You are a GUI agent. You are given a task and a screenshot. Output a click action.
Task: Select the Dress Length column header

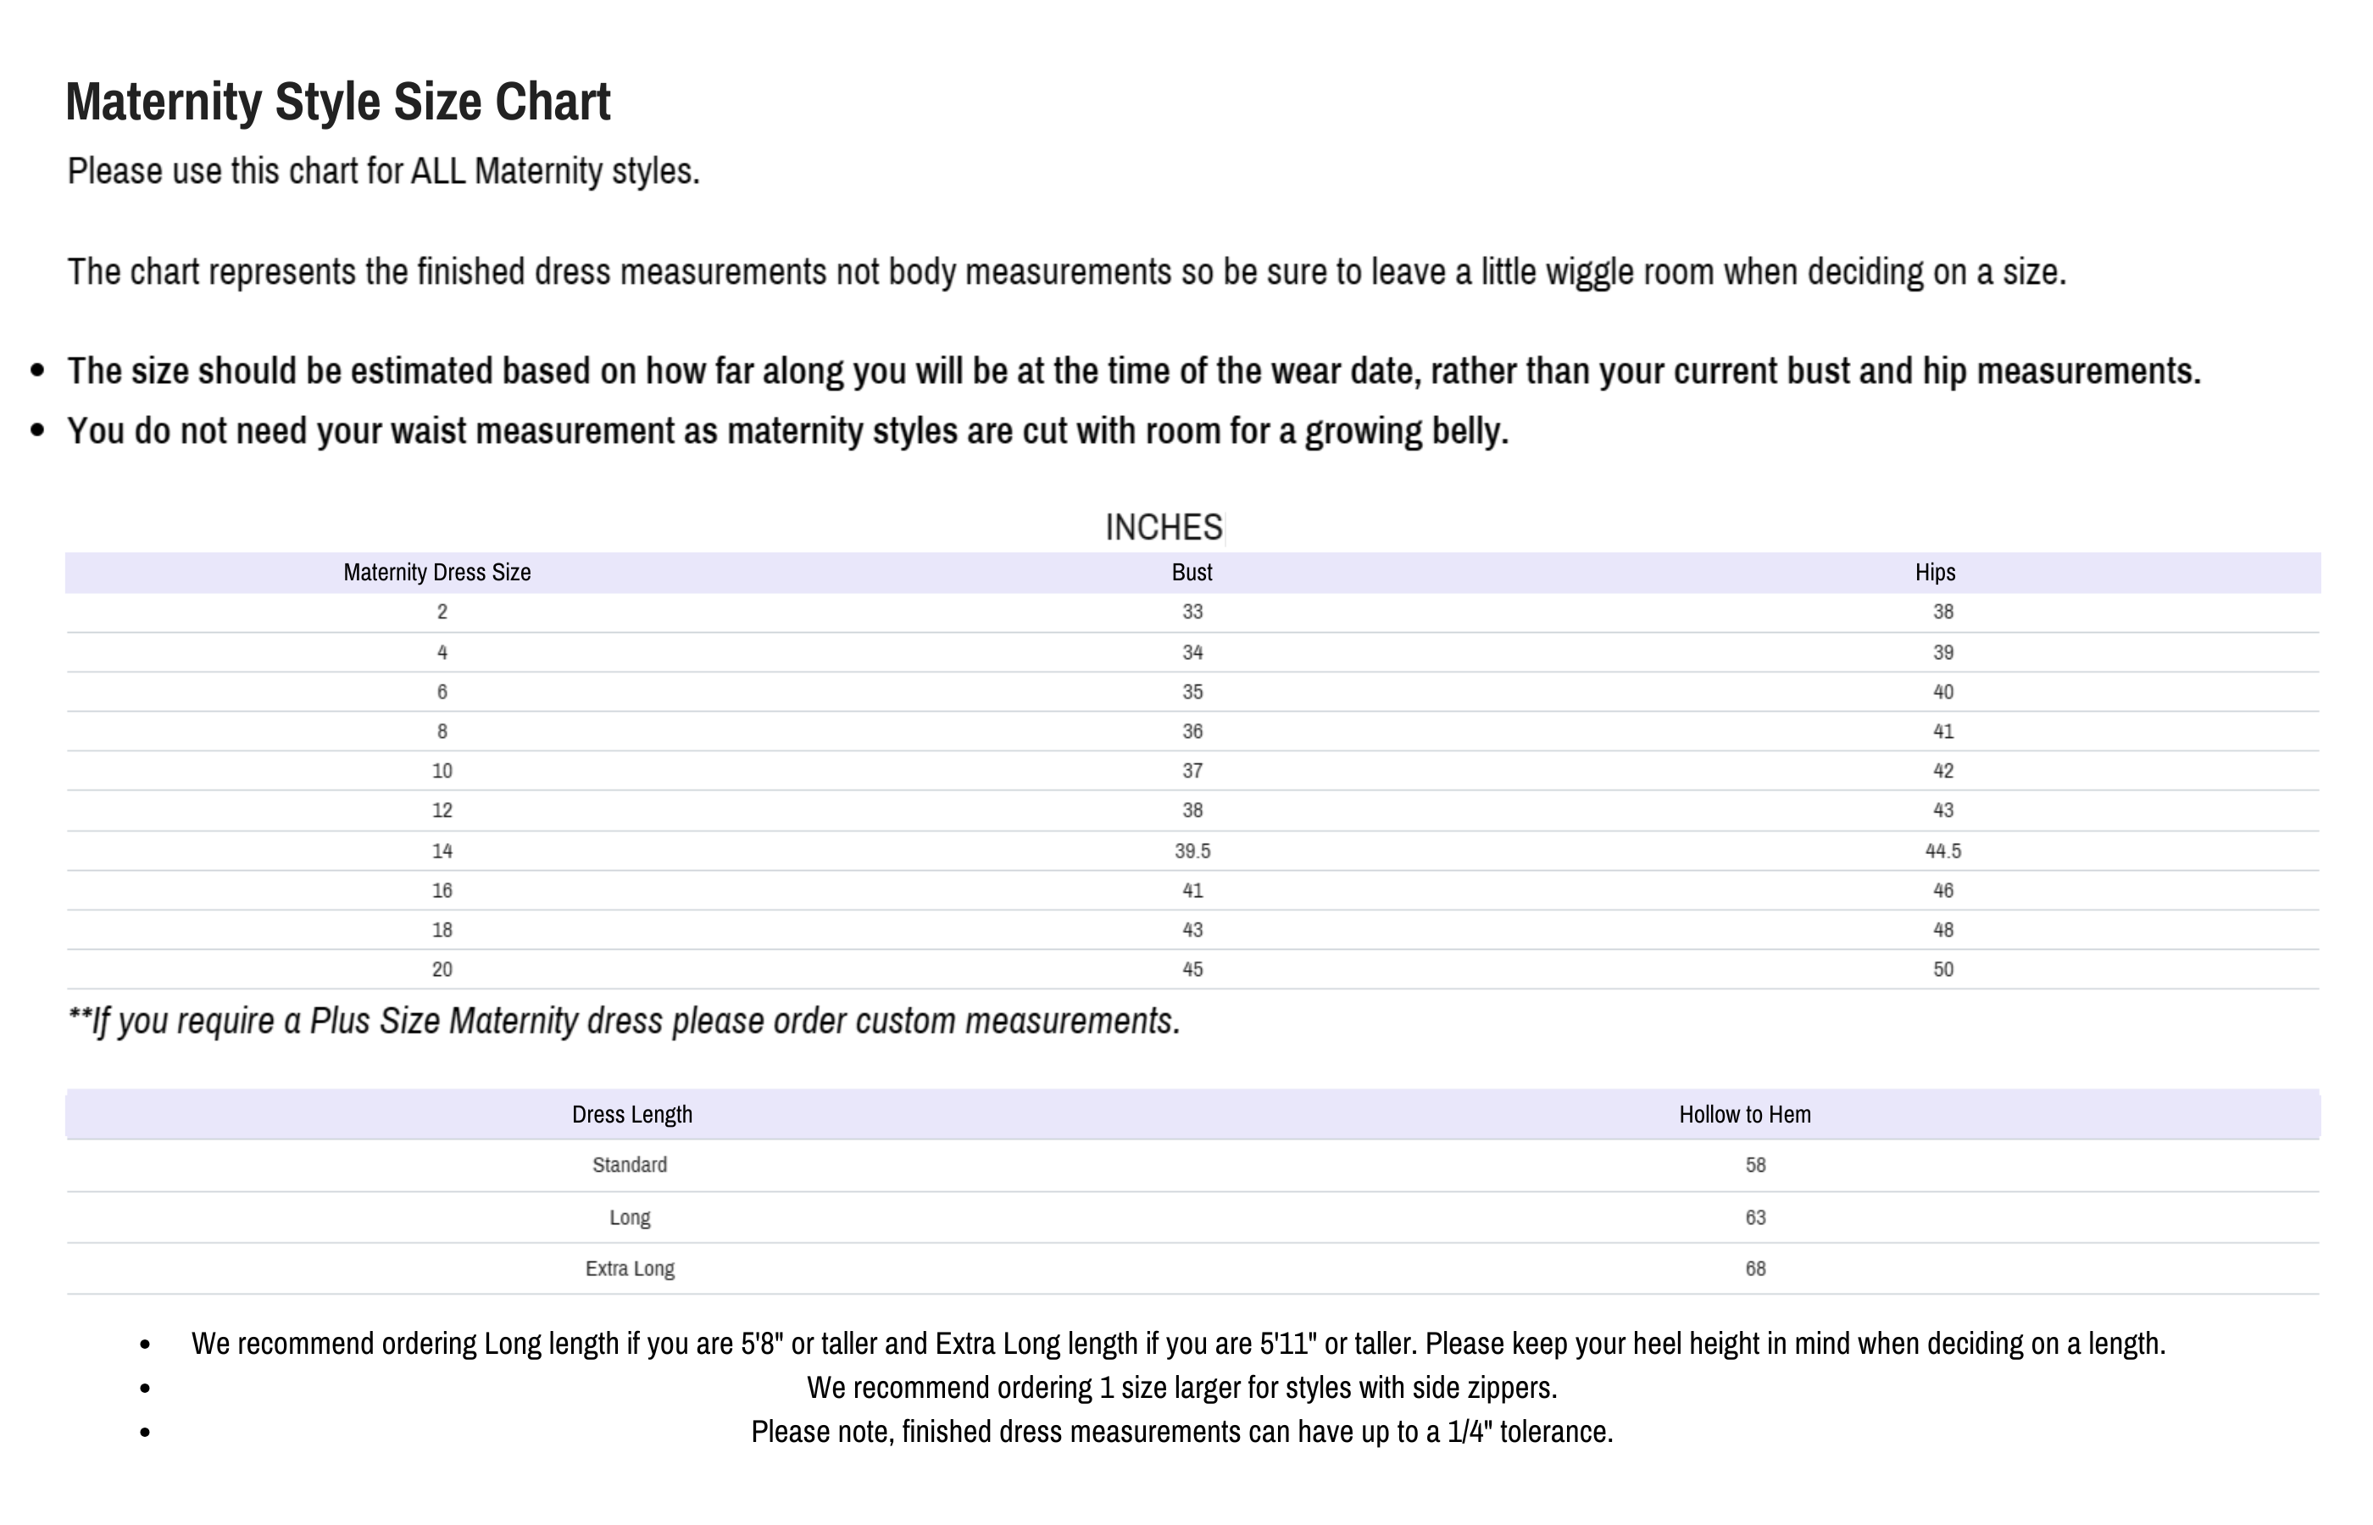tap(632, 1115)
